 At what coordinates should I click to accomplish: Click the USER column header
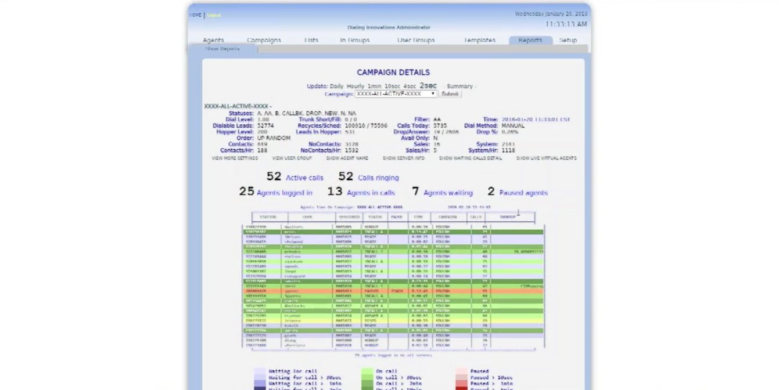(x=307, y=217)
